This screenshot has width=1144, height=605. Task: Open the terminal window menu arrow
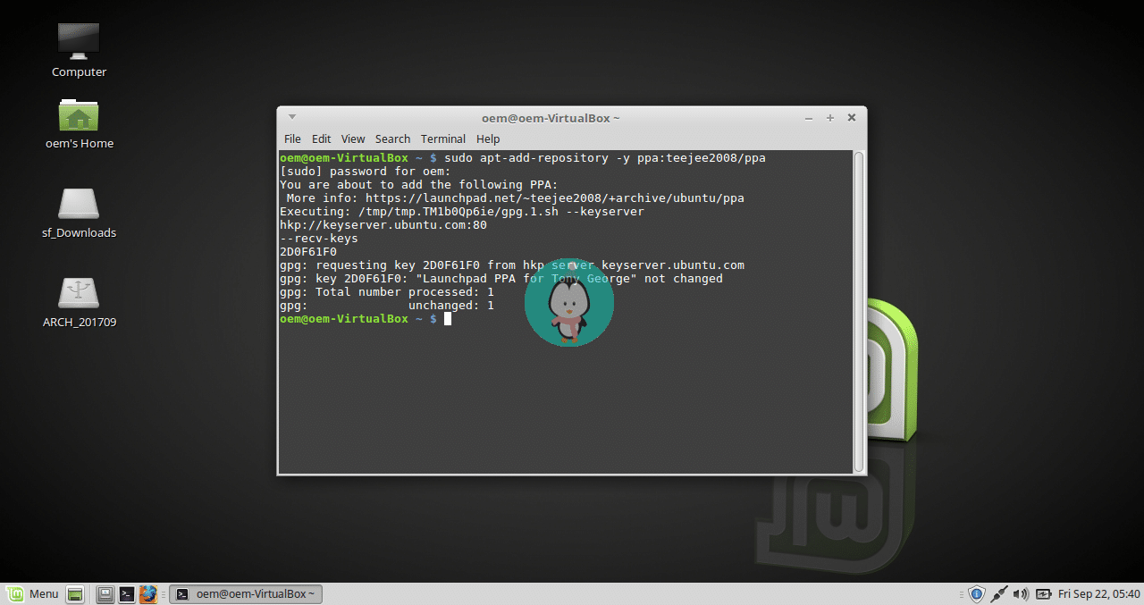point(291,117)
